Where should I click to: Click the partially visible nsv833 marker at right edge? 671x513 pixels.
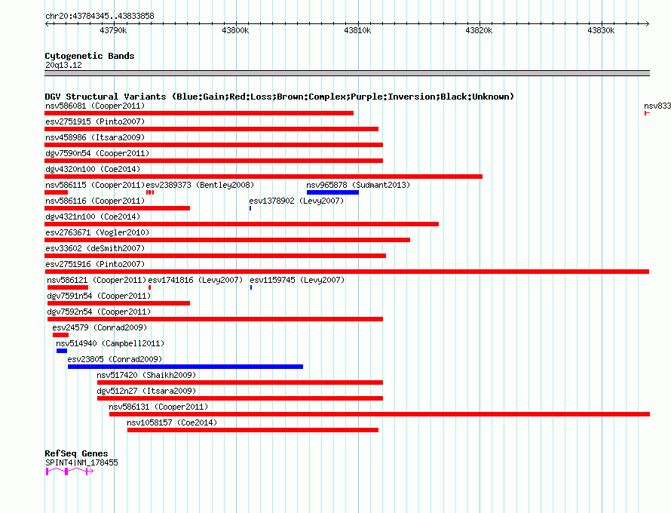pyautogui.click(x=647, y=113)
